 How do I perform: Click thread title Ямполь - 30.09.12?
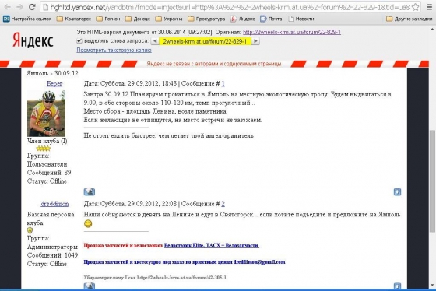click(52, 73)
